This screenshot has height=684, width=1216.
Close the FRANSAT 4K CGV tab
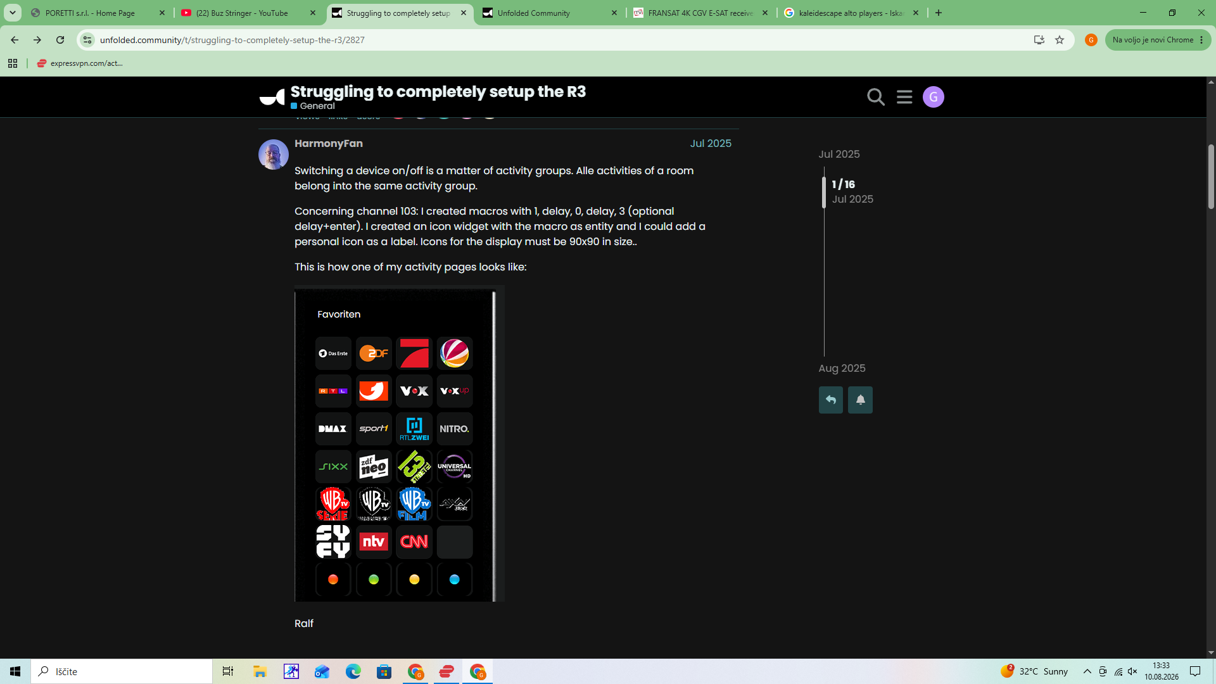tap(765, 13)
